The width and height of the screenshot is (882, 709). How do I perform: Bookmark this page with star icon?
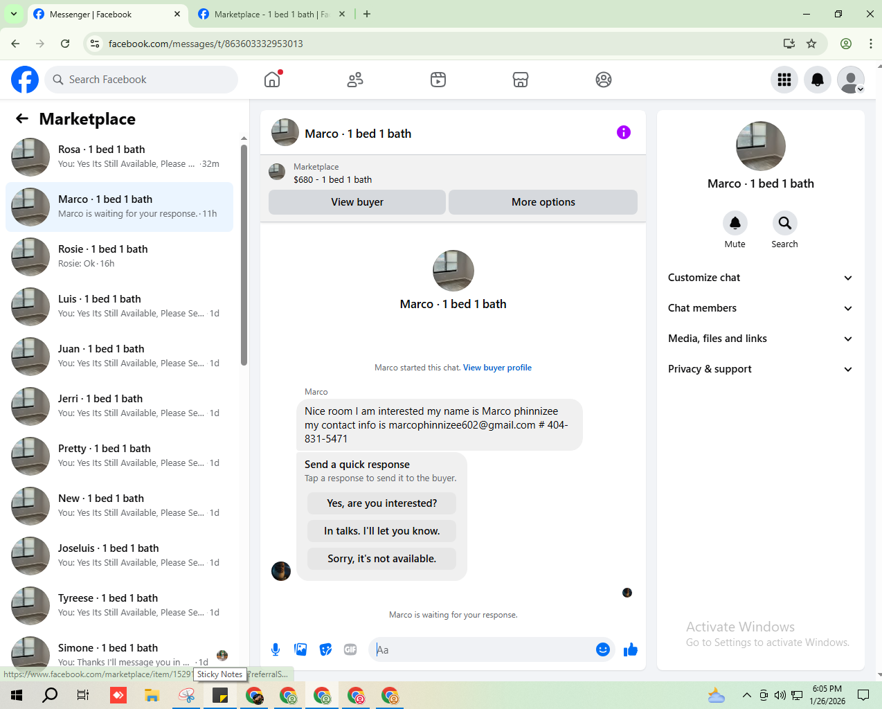click(x=811, y=44)
